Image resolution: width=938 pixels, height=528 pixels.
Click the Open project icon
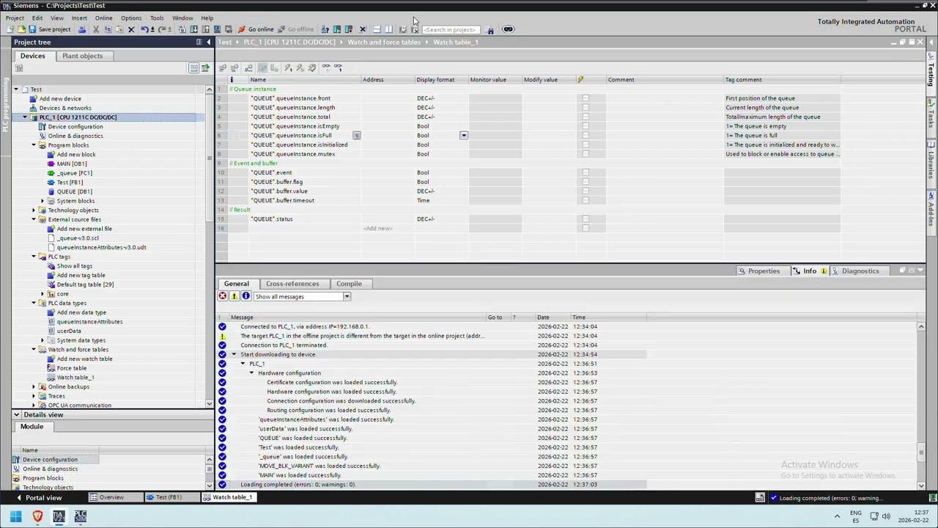(x=21, y=29)
